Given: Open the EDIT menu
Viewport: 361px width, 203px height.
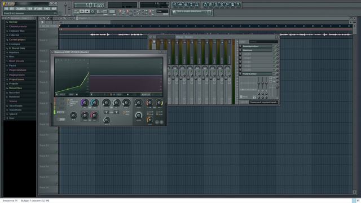Looking at the screenshot, I should coord(12,9).
